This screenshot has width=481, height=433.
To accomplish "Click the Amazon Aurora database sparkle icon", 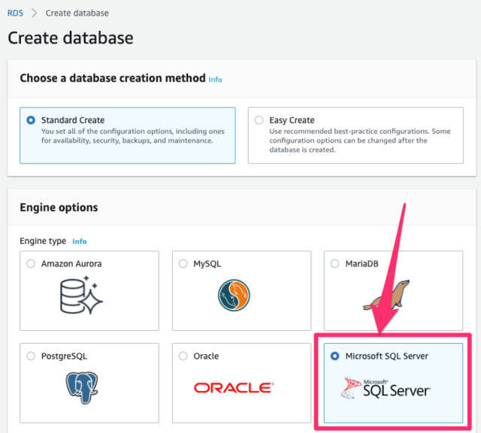I will [x=81, y=295].
